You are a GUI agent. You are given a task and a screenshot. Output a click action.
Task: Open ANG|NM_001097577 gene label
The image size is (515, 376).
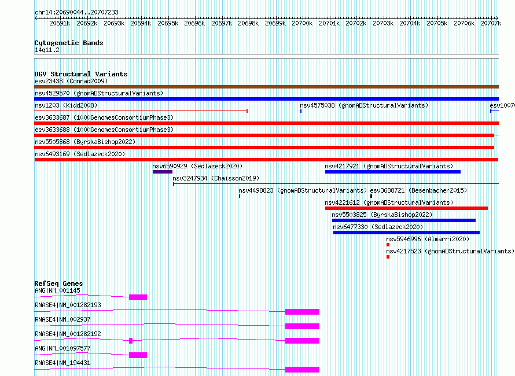[x=62, y=348]
